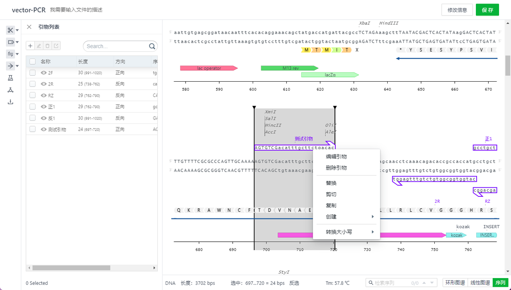Image resolution: width=511 pixels, height=290 pixels.
Task: Click the trash icon in primer toolbar
Action: click(48, 46)
